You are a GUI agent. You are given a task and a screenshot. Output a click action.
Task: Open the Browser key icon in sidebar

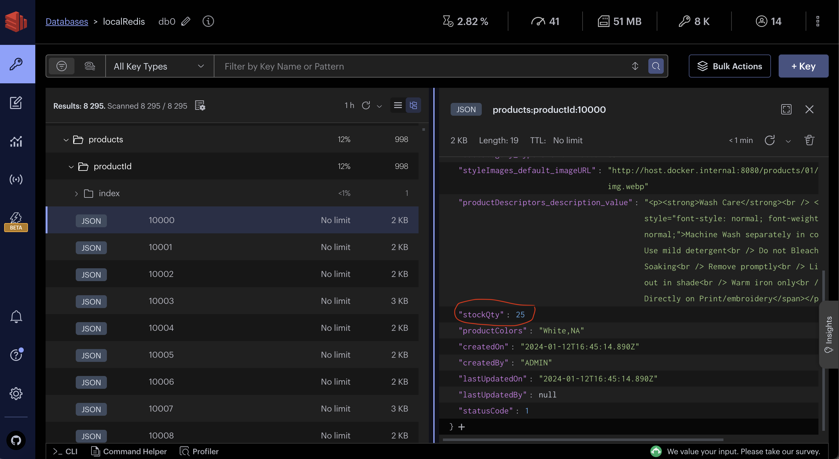pos(16,64)
